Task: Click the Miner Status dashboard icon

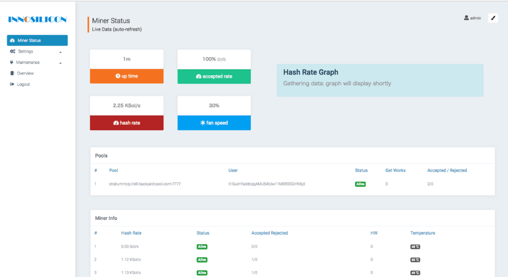Action: (12, 41)
